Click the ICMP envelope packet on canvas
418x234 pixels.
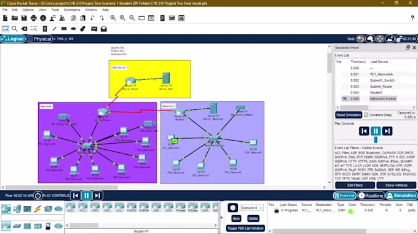click(x=175, y=141)
